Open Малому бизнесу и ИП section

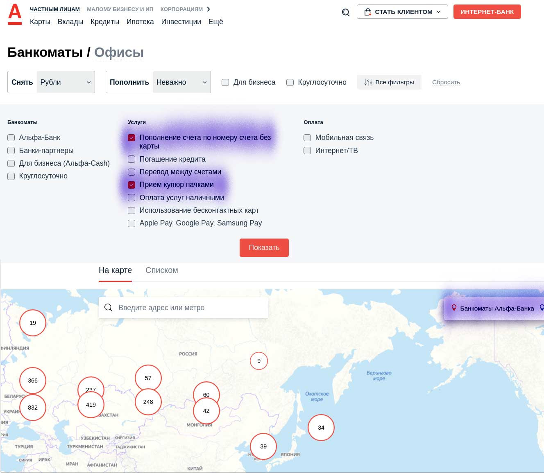point(120,9)
